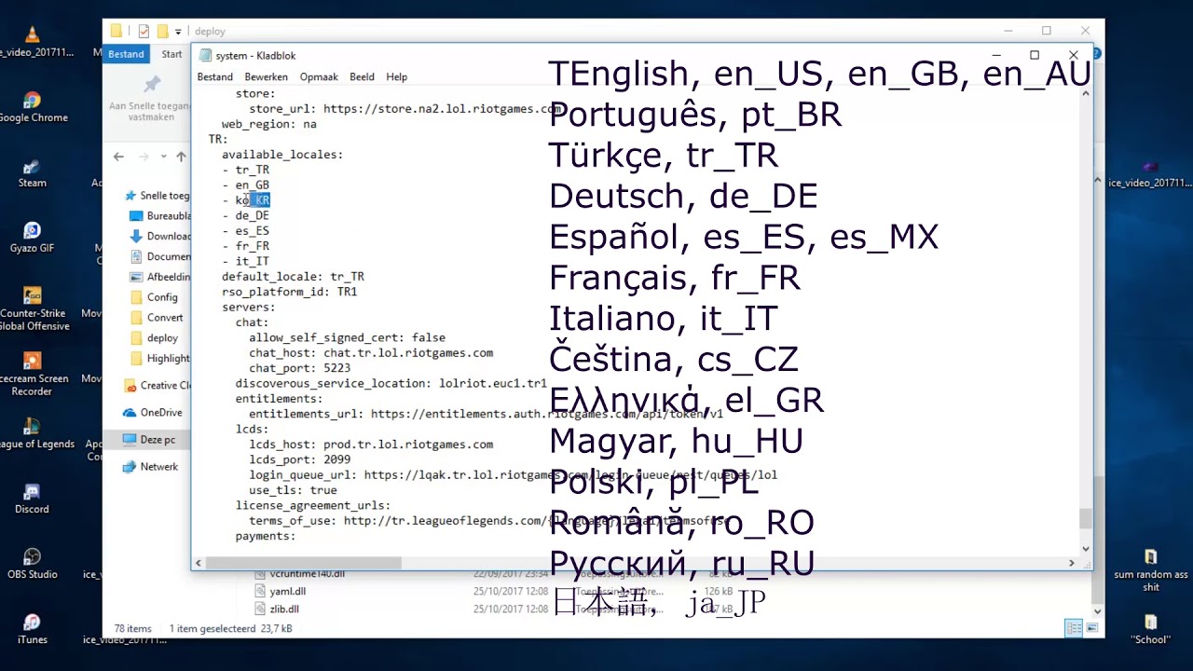
Task: Open the blue Bestand tab in Explorer
Action: point(126,54)
